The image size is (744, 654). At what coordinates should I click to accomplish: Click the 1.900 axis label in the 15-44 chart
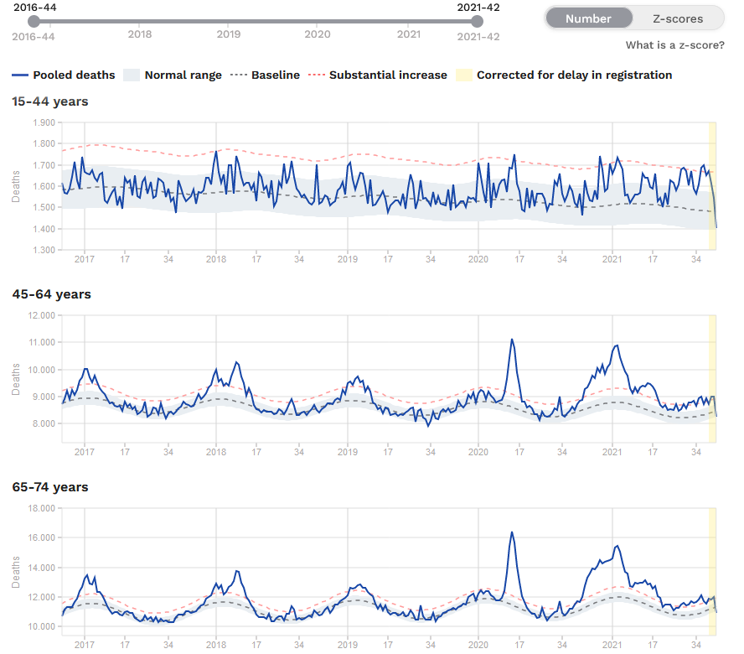[44, 122]
